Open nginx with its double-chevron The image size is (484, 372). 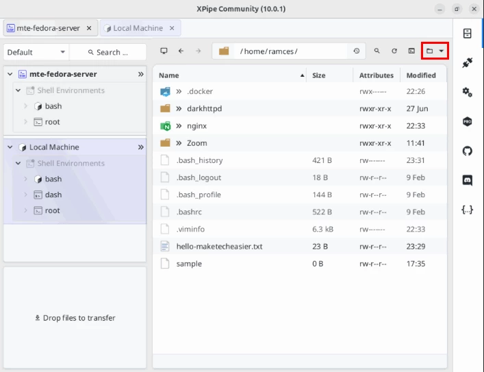(x=179, y=126)
